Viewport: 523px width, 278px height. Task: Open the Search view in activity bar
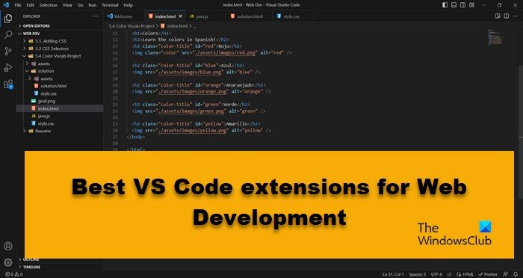tap(8, 34)
